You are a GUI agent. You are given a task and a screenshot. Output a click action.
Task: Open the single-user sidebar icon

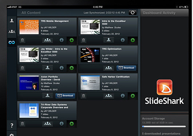12,20
